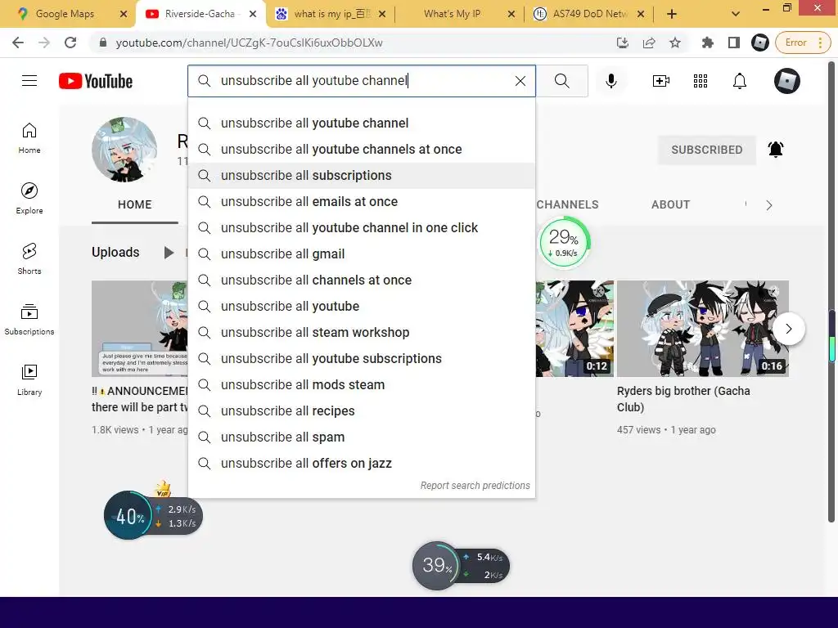Screen dimensions: 838x628
Task: Go to Home in sidebar
Action: point(29,137)
